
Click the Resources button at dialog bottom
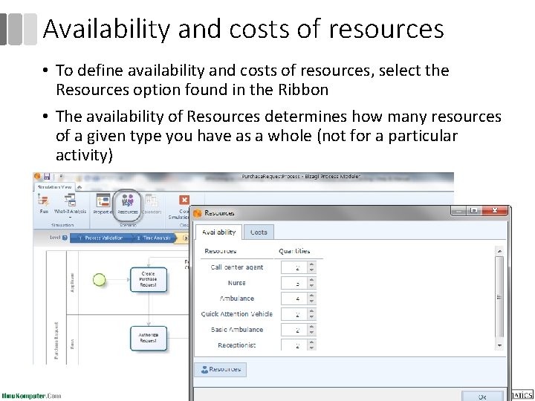(221, 369)
